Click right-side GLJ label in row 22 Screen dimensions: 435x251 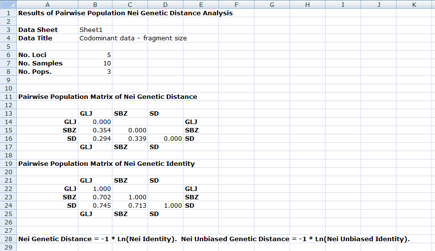pos(191,188)
